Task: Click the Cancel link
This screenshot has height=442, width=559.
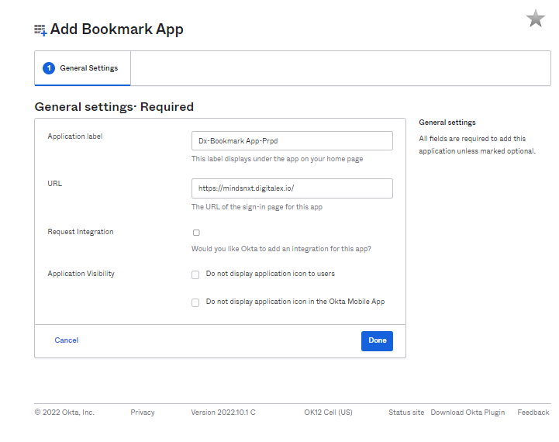Action: tap(67, 340)
